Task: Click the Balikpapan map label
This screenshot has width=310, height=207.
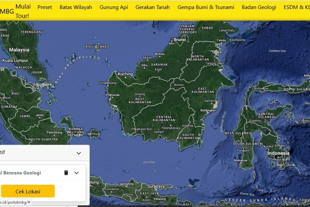Action: point(208,110)
